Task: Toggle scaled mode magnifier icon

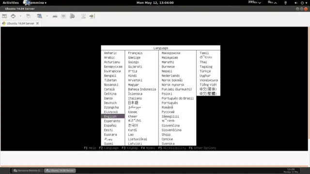Action: tap(40, 16)
